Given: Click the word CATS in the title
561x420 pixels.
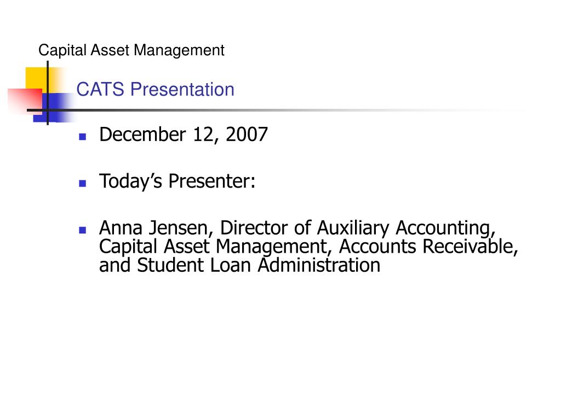Looking at the screenshot, I should (100, 89).
